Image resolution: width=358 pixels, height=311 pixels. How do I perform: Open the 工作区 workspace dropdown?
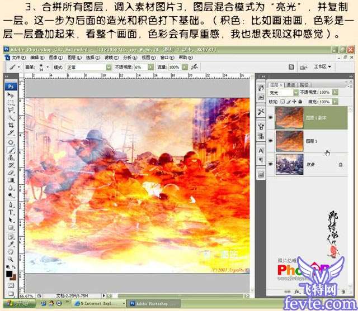pos(322,66)
